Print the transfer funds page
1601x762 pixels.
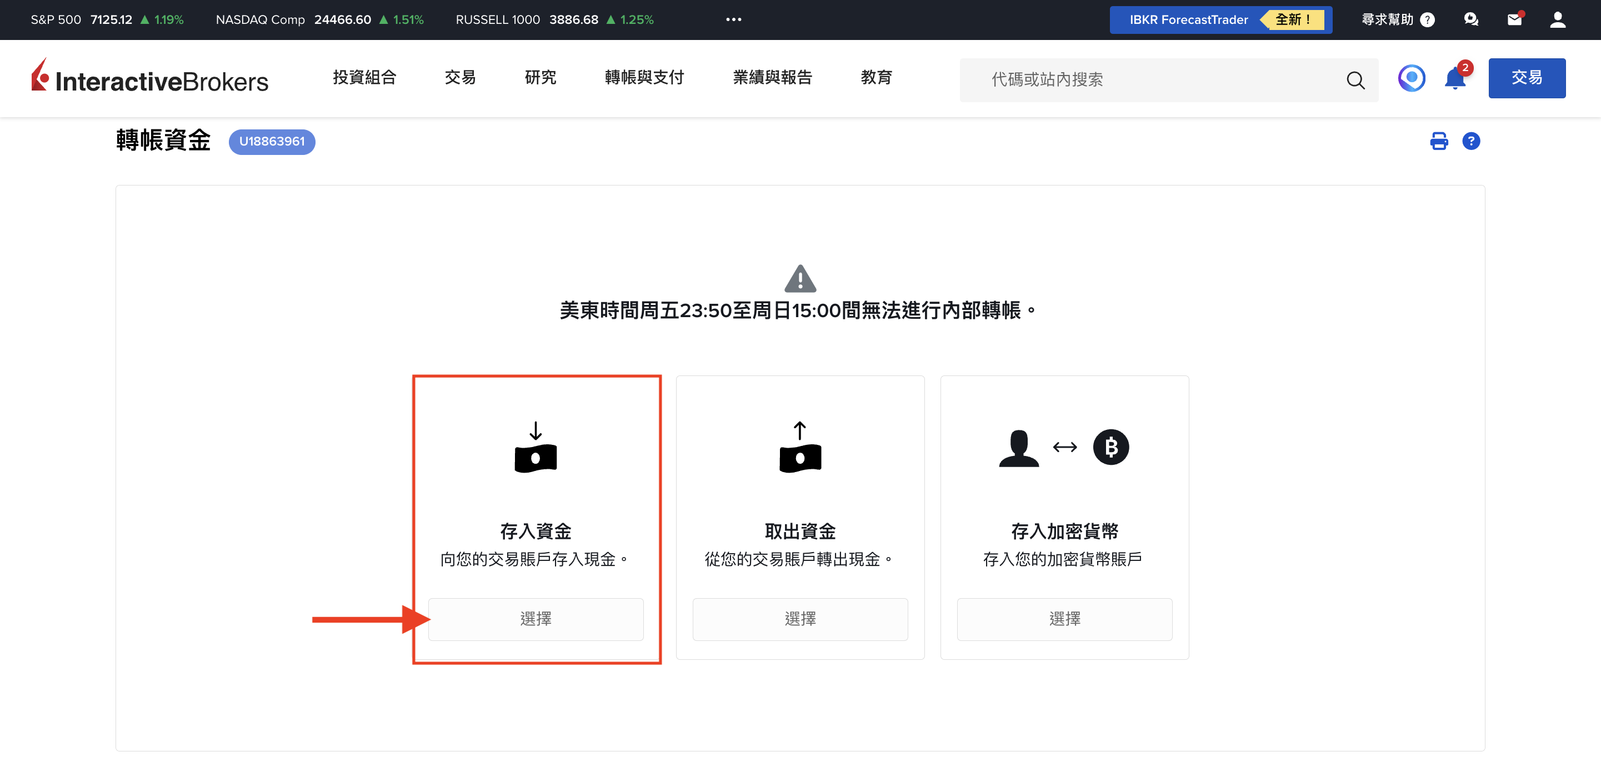[x=1438, y=141]
